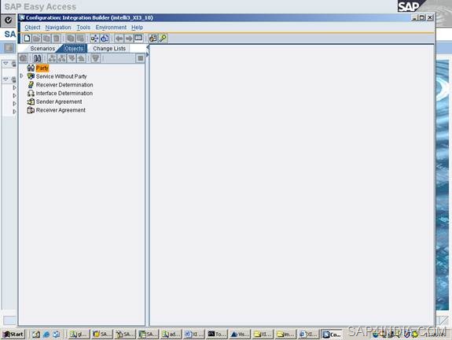Click the Windows Start button

click(13, 334)
